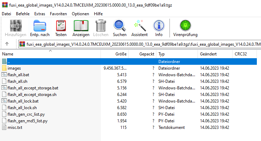Start the Virenprüfung virus scan

[185, 28]
